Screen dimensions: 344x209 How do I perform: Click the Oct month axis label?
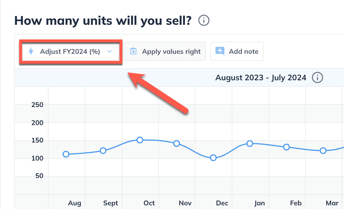pos(149,203)
